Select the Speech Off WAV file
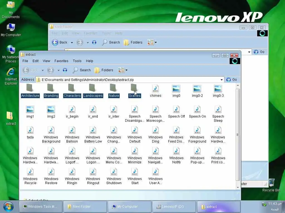 [x=176, y=112]
